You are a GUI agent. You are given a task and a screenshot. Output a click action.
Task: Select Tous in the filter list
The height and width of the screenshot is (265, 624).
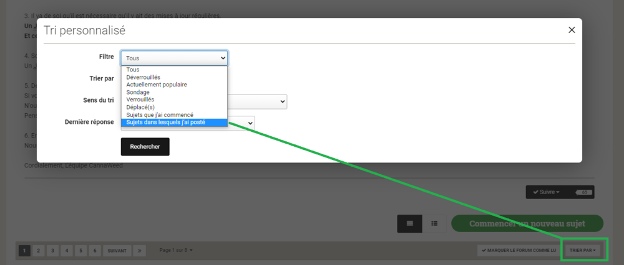coord(174,70)
